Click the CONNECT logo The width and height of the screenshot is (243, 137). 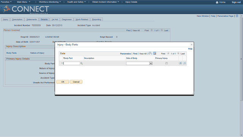pos(25,9)
